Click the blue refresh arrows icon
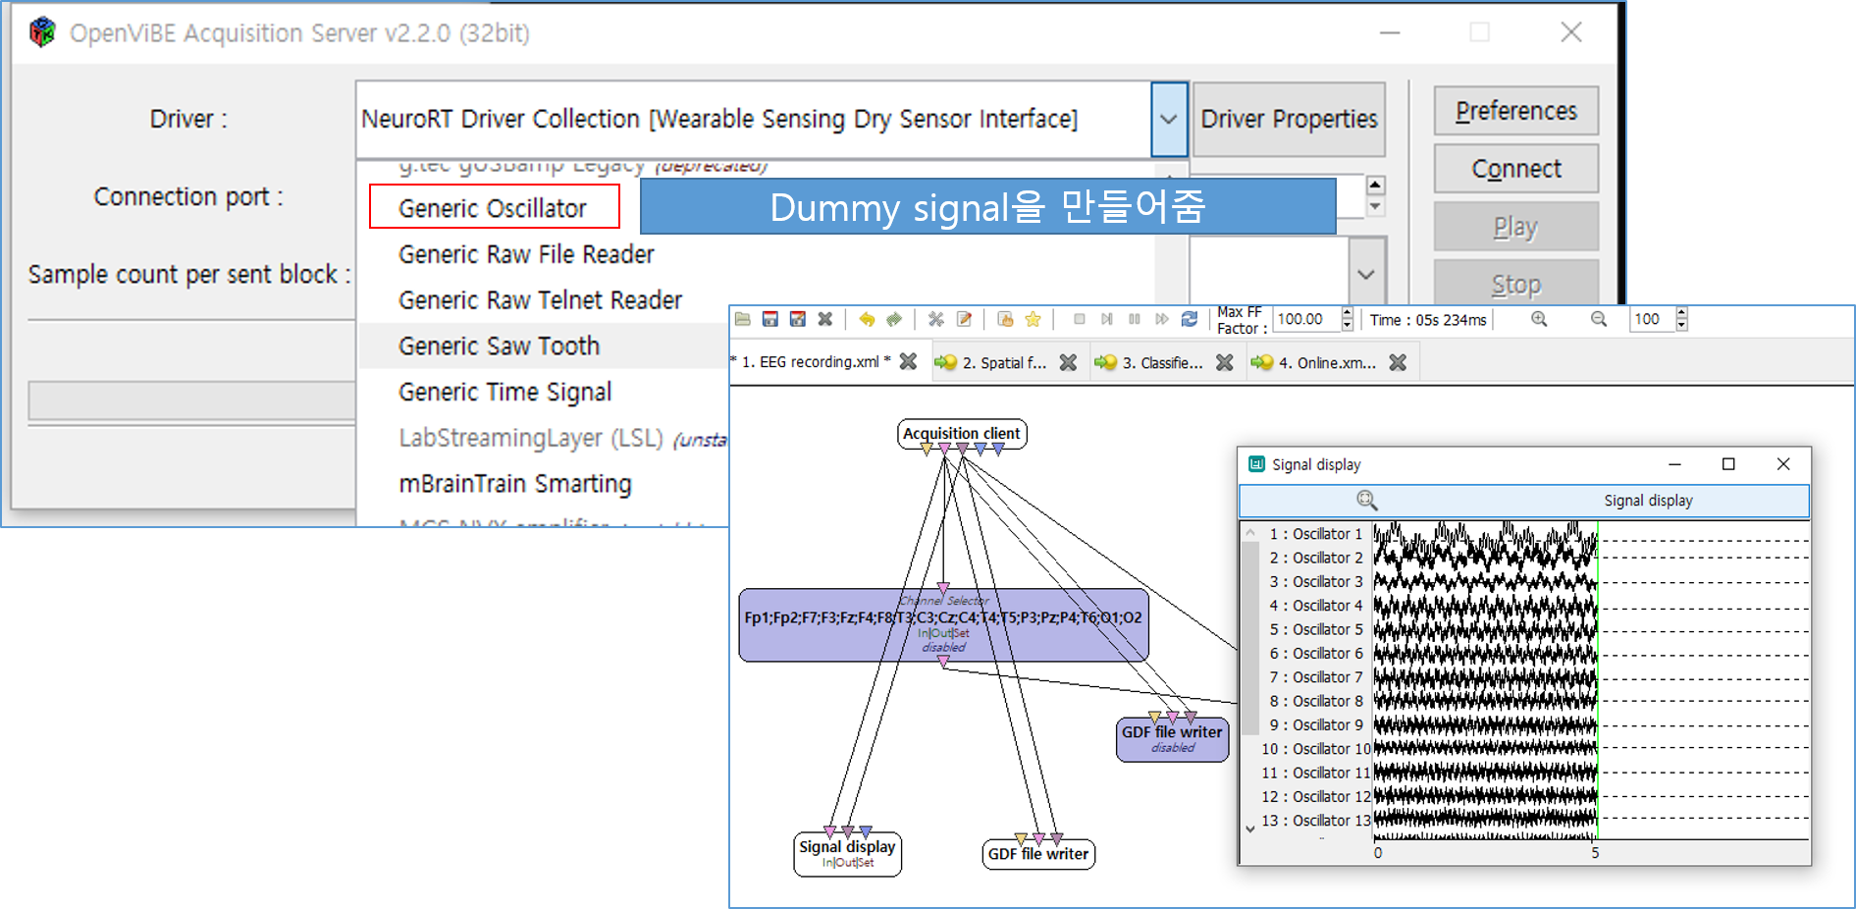 [1190, 319]
